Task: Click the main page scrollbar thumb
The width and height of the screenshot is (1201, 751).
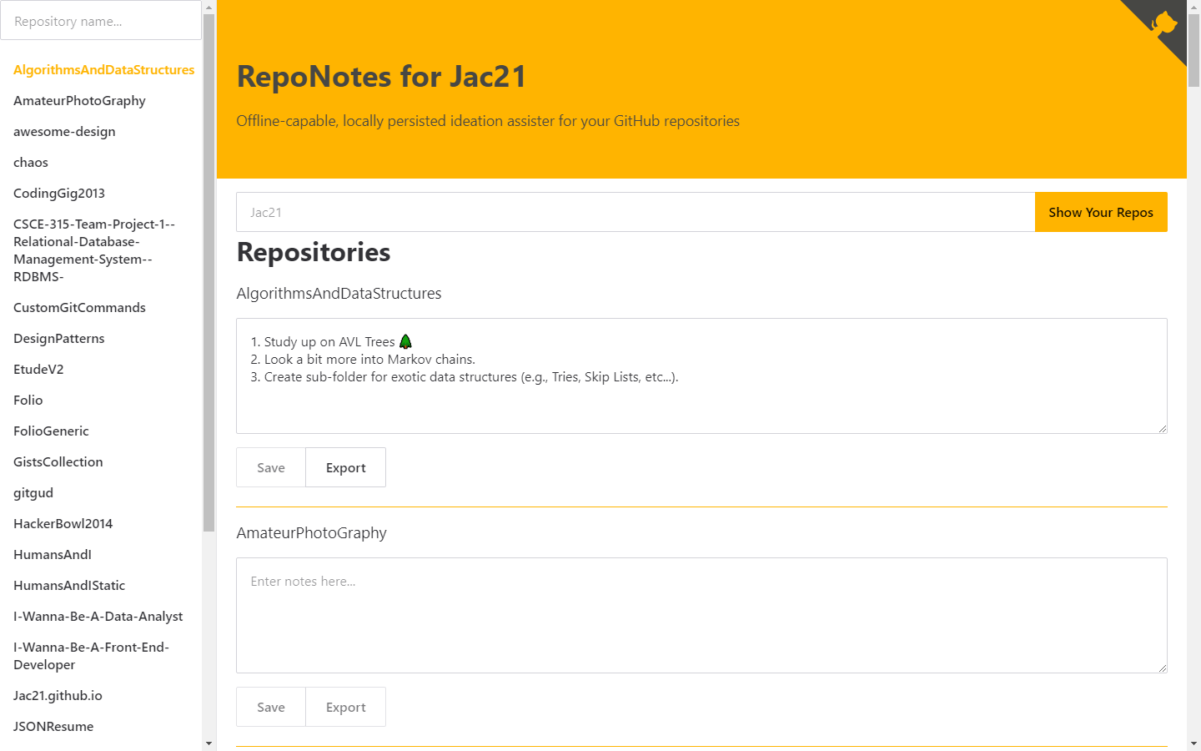Action: (1193, 50)
